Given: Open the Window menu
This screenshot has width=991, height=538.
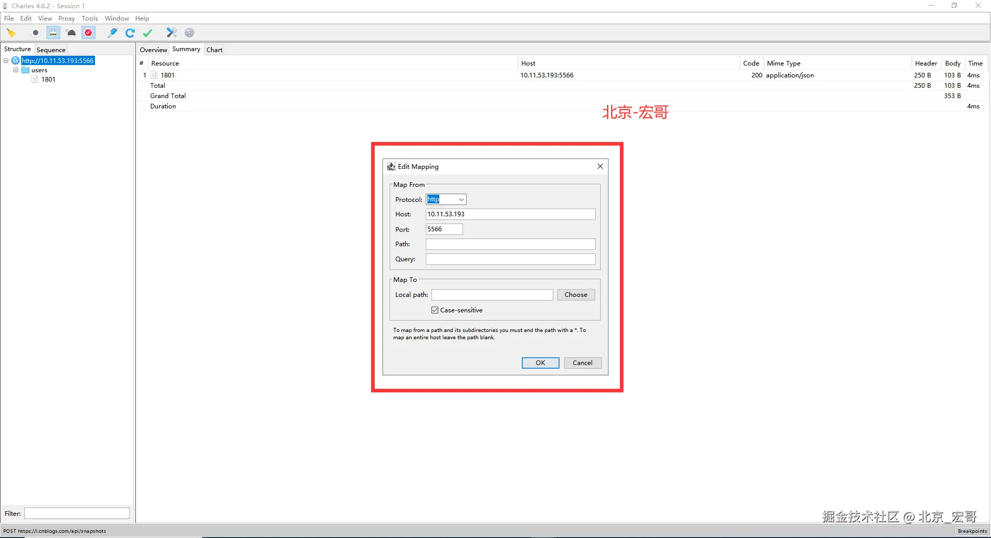Looking at the screenshot, I should click(x=117, y=19).
